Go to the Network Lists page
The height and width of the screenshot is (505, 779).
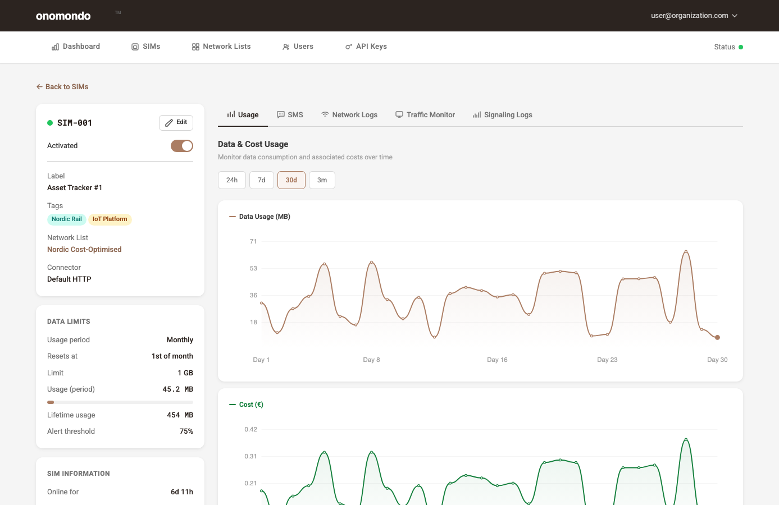point(221,47)
